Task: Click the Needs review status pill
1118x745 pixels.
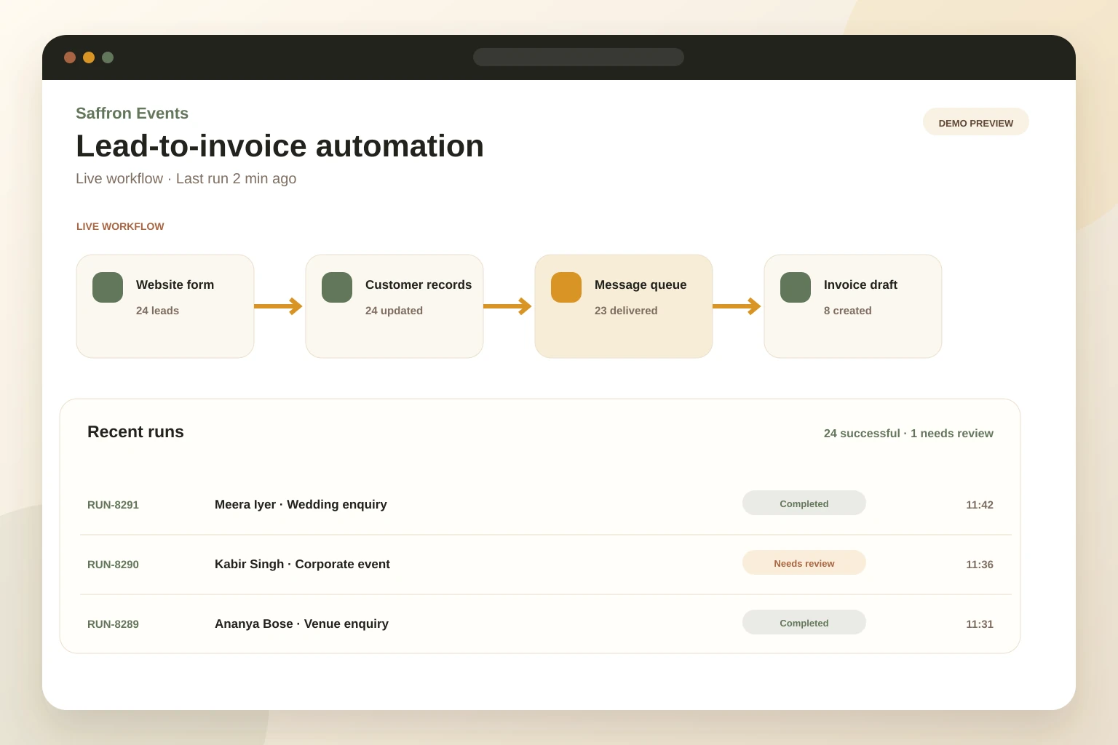Action: coord(804,563)
